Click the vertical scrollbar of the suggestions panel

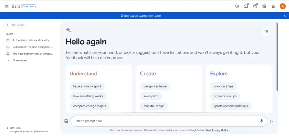click(x=277, y=56)
